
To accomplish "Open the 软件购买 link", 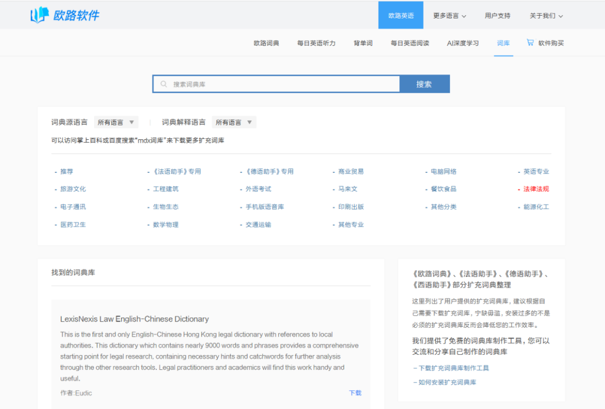I will tap(551, 43).
